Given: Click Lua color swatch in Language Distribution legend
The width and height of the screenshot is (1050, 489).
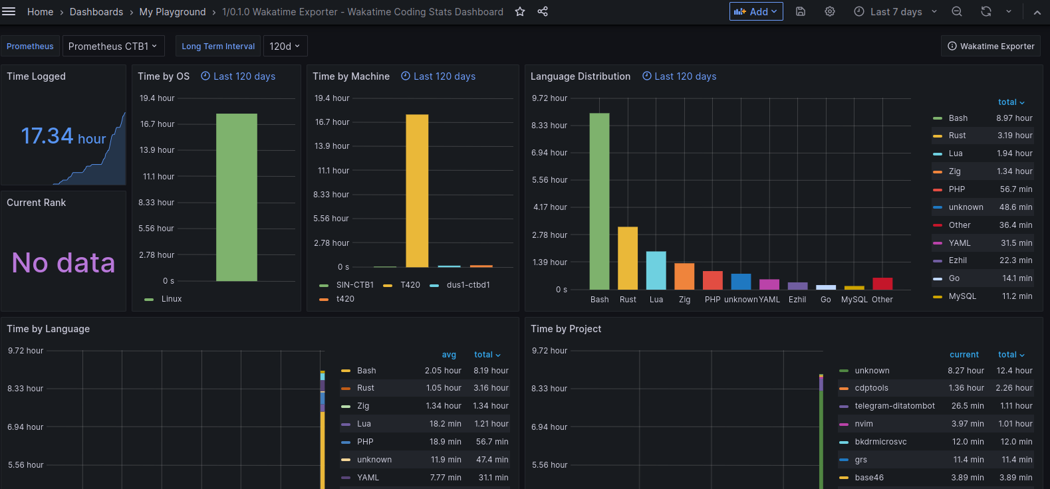Looking at the screenshot, I should (938, 154).
